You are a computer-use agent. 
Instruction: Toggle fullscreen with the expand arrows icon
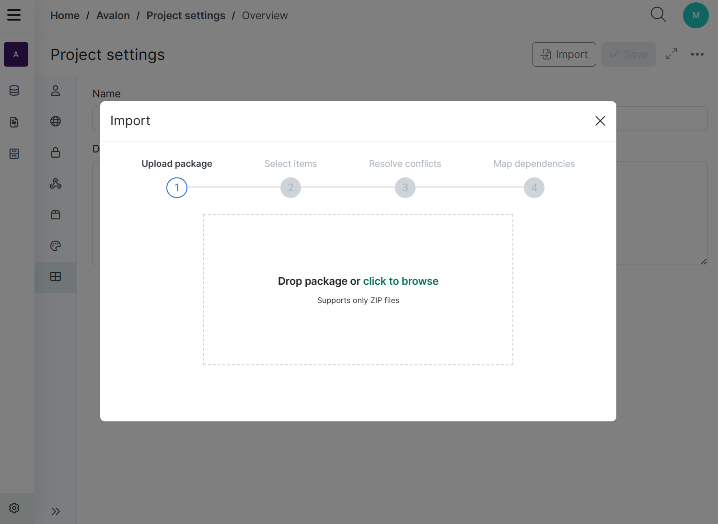click(x=672, y=54)
